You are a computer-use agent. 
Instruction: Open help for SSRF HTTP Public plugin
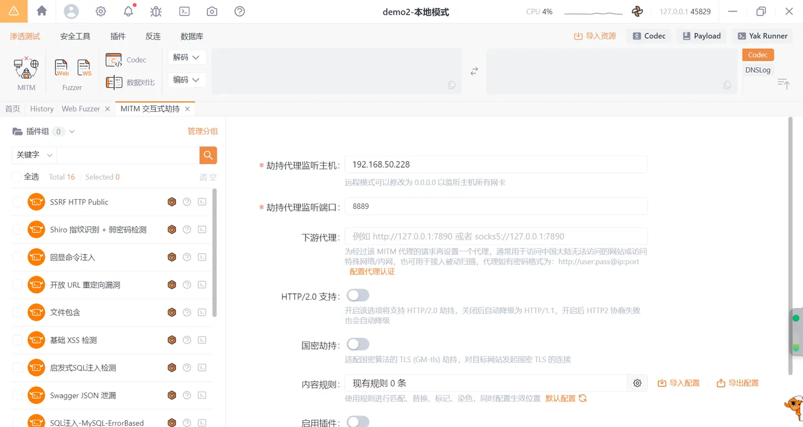[187, 202]
